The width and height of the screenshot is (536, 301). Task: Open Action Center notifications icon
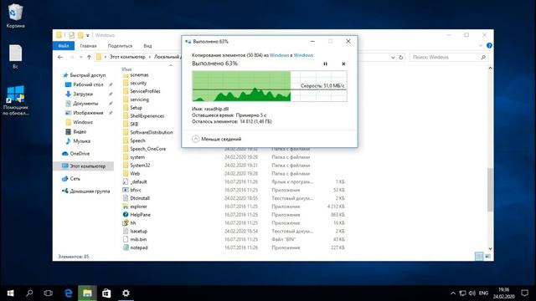click(525, 293)
